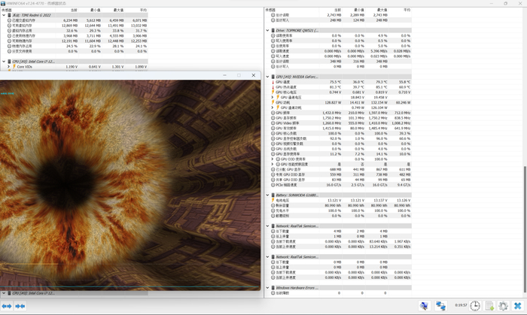527x315 pixels.
Task: Click the FurMark furry donut render area
Action: click(130, 185)
